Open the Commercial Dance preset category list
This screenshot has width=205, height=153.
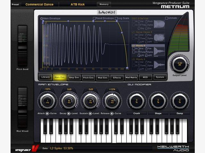(x=39, y=4)
